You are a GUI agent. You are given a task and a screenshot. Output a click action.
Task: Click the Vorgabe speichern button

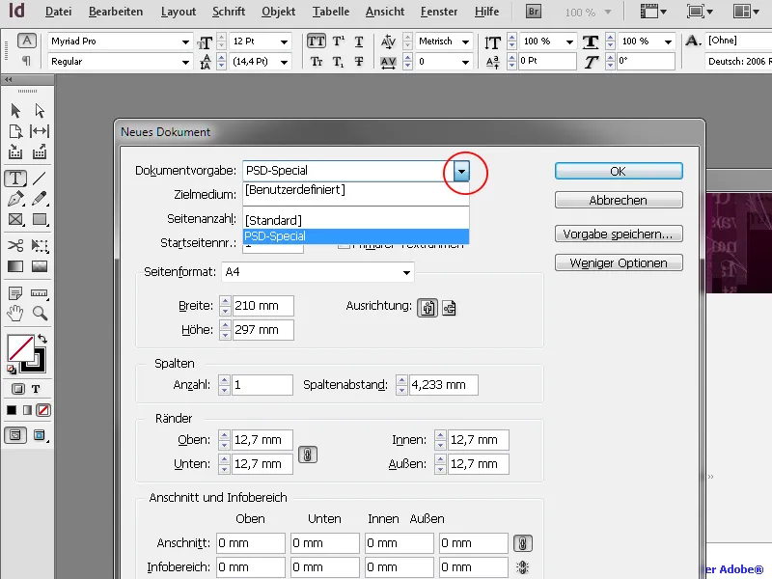618,234
